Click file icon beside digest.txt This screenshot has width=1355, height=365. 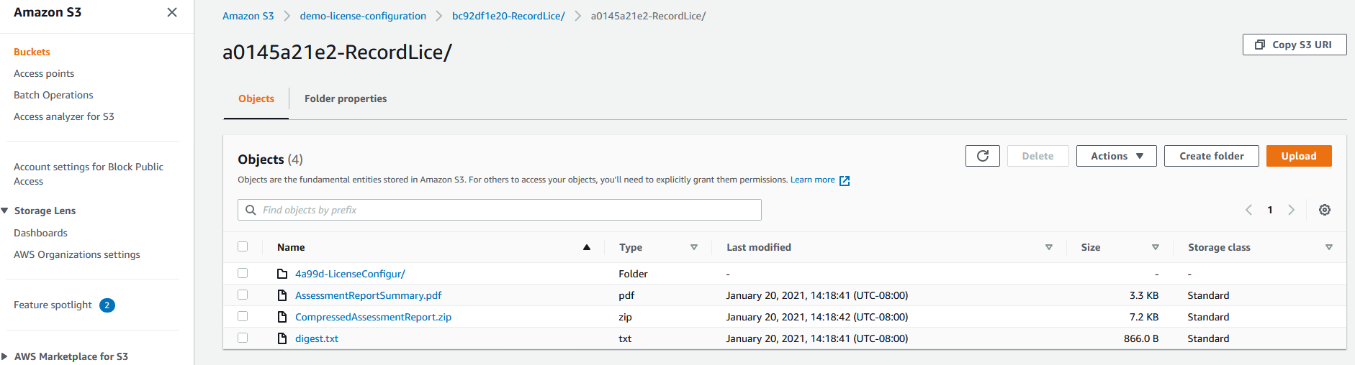[x=282, y=338]
